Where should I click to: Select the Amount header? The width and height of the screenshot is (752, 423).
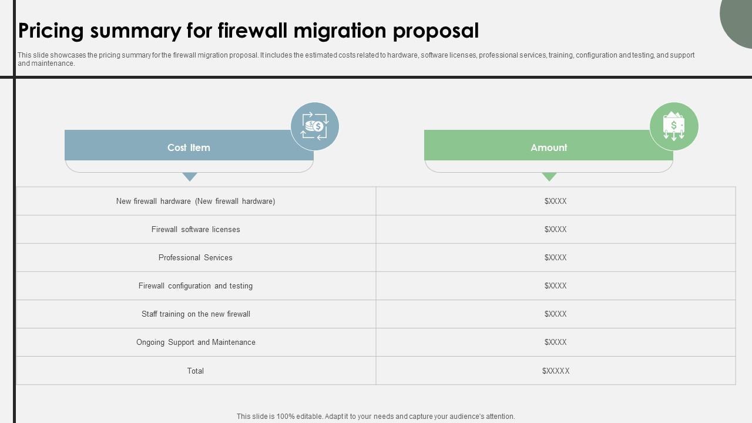coord(549,147)
